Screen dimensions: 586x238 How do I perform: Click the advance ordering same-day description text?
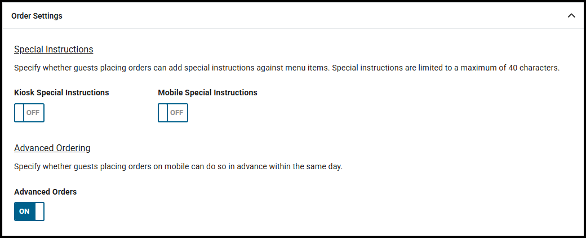coord(178,167)
